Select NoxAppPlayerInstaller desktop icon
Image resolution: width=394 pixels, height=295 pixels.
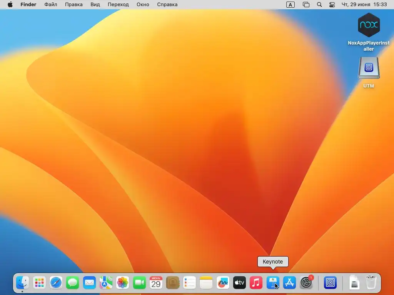coord(369,32)
